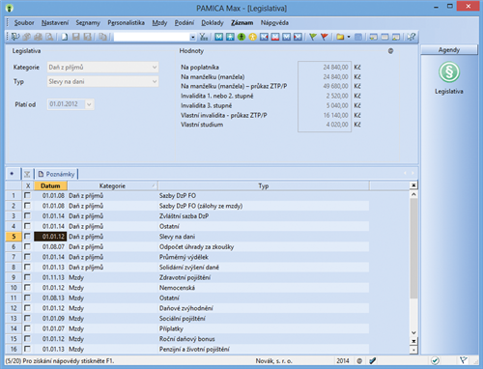Click the print preview magnifier toolbar icon
The height and width of the screenshot is (369, 483).
(49, 37)
